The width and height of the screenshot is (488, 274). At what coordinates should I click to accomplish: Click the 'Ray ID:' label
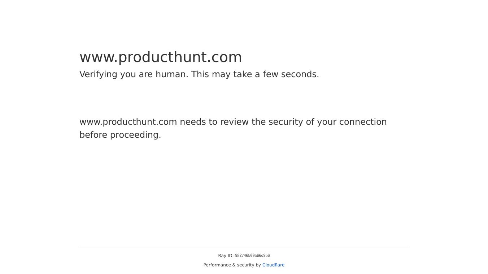pyautogui.click(x=226, y=256)
